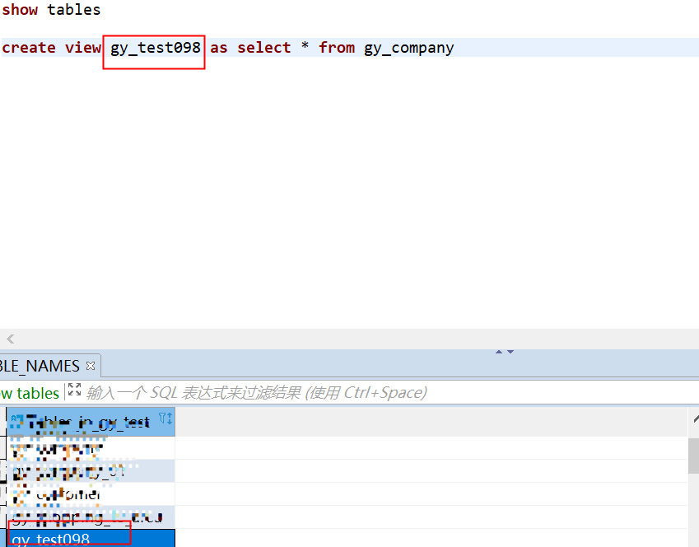
Task: Click gy_company in the SQL editor
Action: (x=408, y=48)
